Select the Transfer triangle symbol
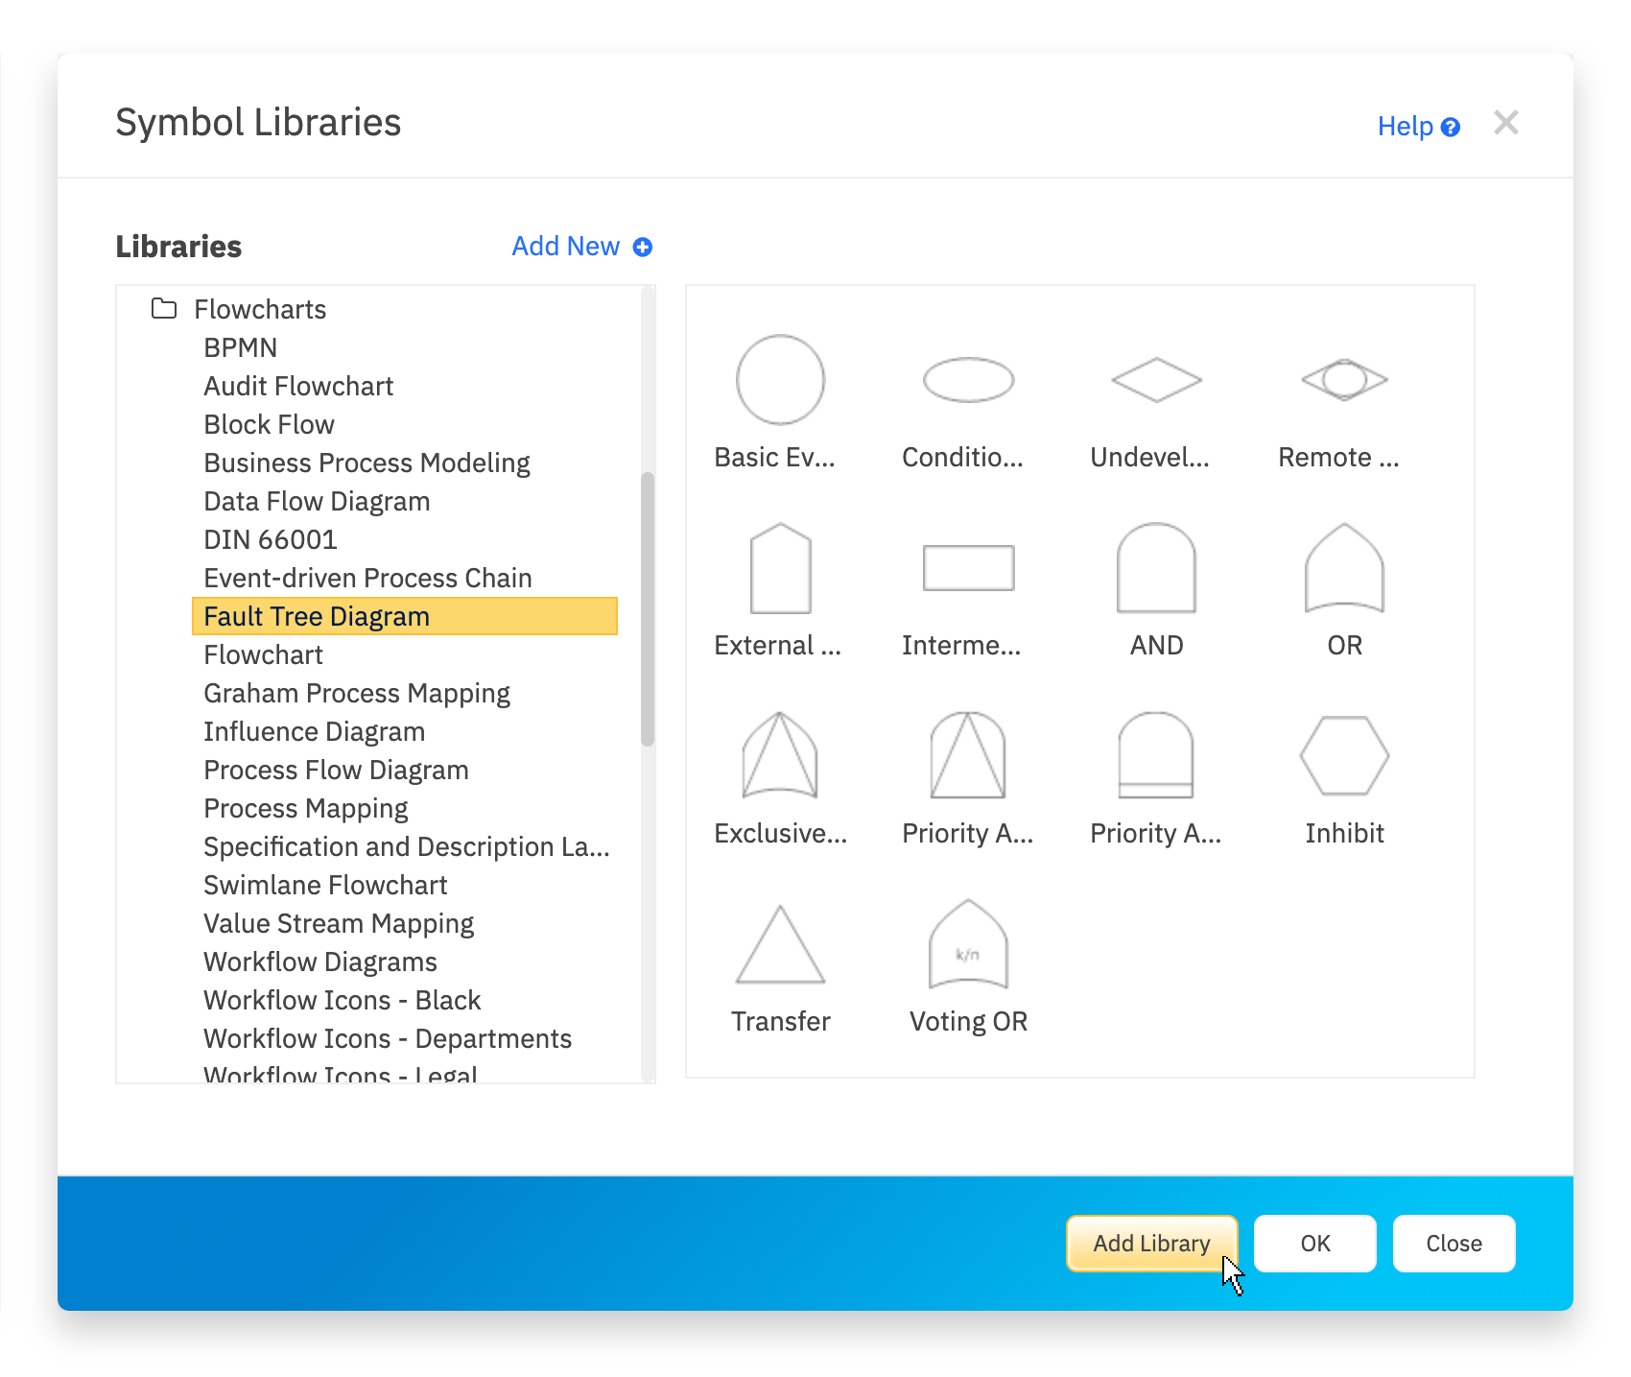The height and width of the screenshot is (1377, 1631). [780, 945]
